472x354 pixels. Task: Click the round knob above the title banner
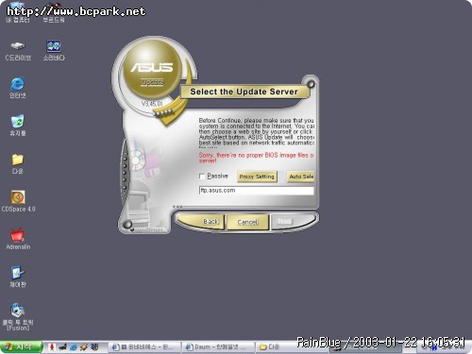click(x=311, y=84)
